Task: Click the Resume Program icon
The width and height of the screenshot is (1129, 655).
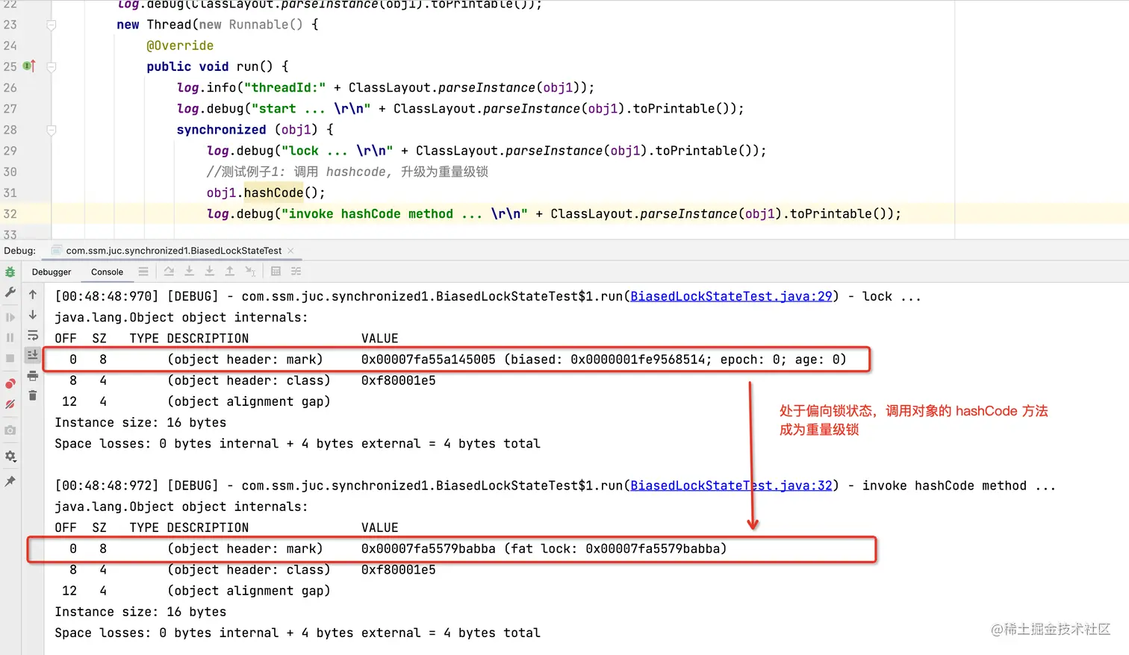Action: pyautogui.click(x=10, y=317)
